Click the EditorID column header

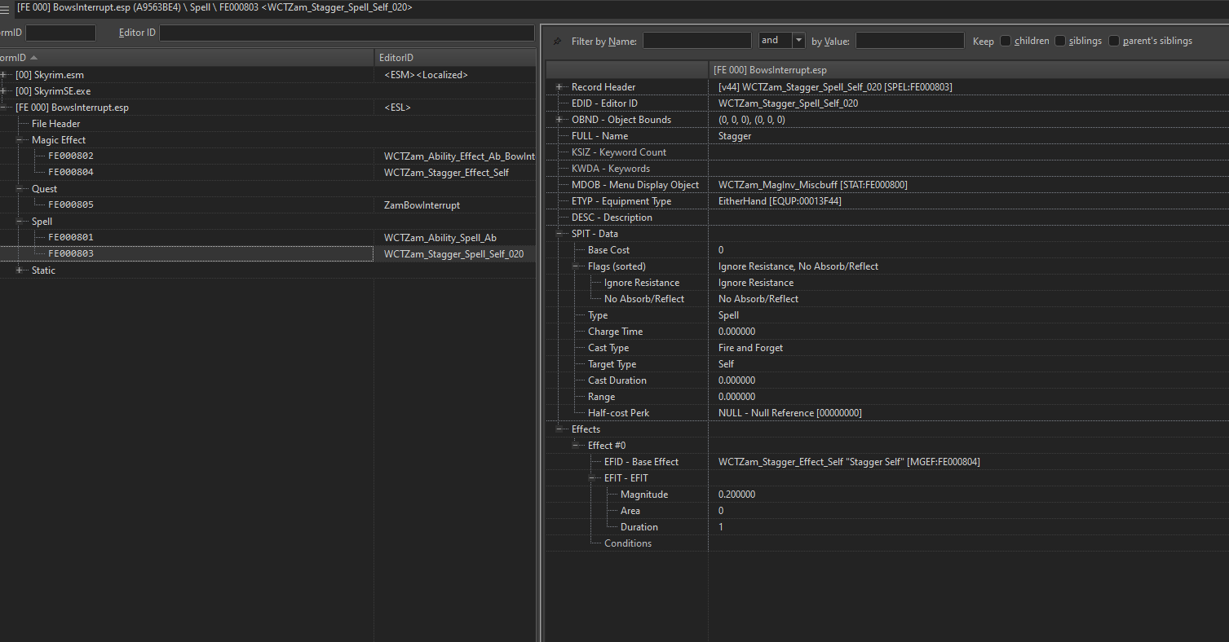[x=455, y=58]
